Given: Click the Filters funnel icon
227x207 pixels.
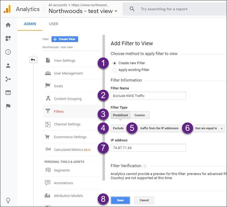Looking at the screenshot, I should (48, 111).
